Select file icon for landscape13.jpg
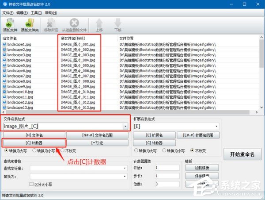The image size is (265, 200). (x=4, y=108)
